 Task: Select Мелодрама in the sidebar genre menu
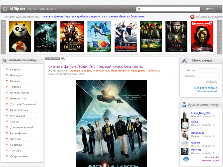point(17,116)
